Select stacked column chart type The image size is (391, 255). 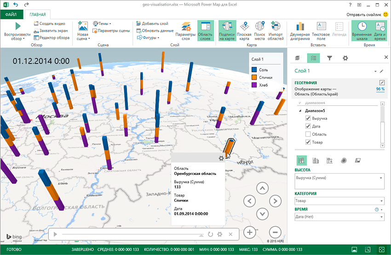(x=301, y=161)
